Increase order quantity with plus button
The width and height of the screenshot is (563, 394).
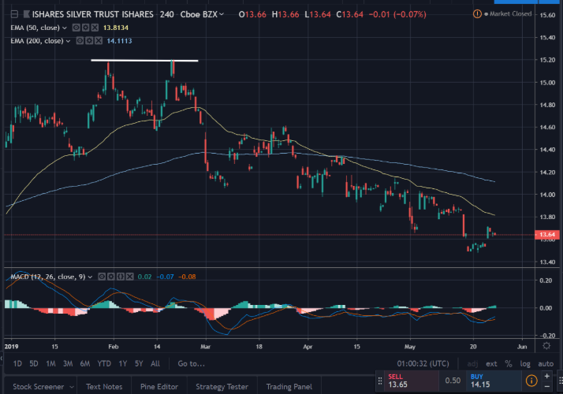coord(547,376)
